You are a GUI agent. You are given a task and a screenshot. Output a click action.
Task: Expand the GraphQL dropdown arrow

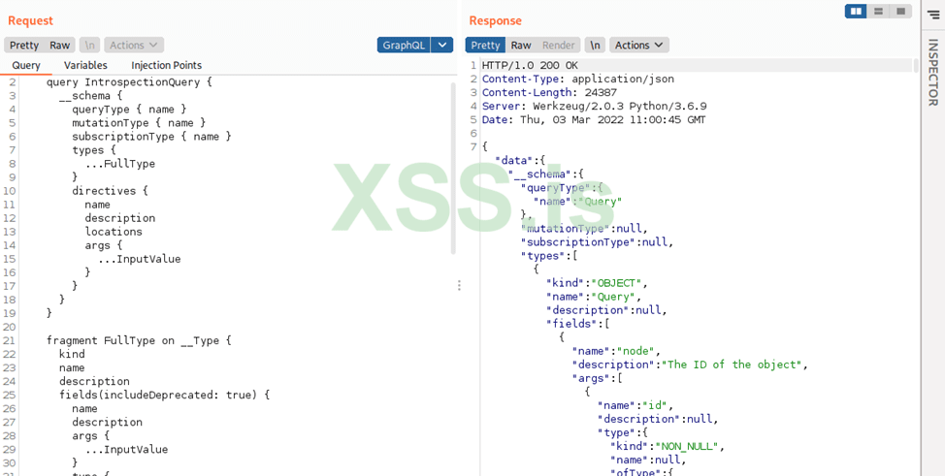442,46
